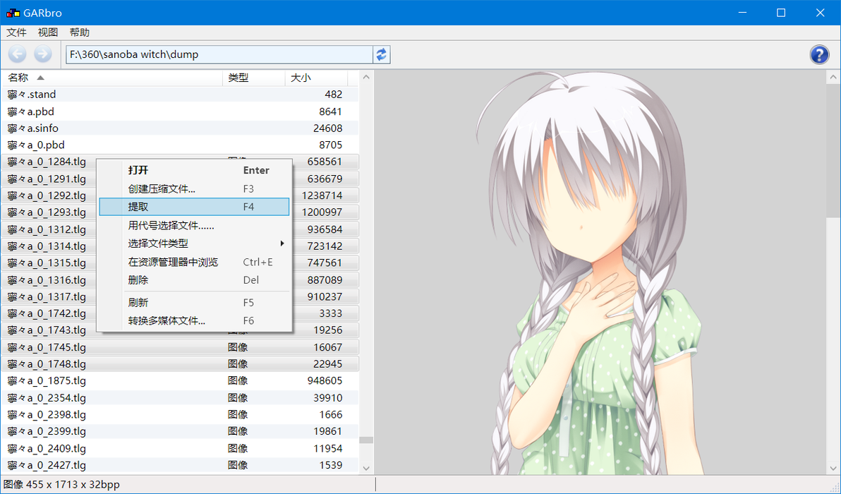
Task: Click the file list scrollbar thumb
Action: pos(366,440)
